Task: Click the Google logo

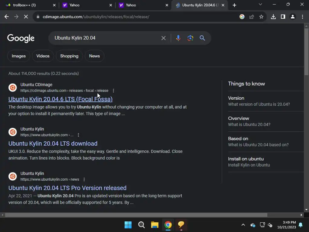Action: [x=21, y=38]
